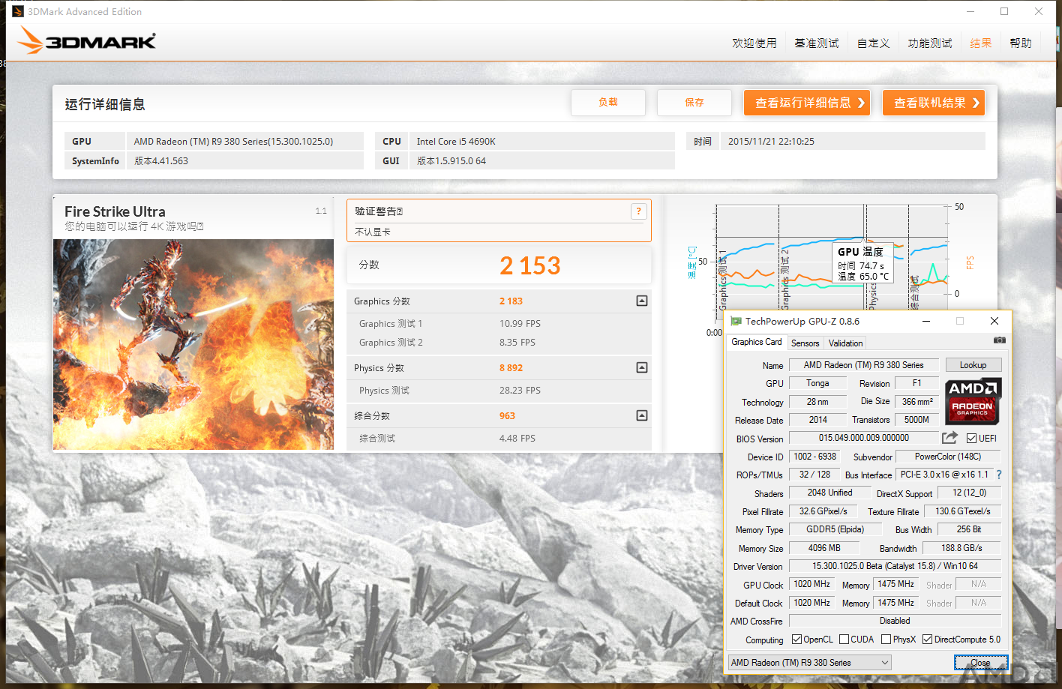Viewport: 1062px width, 689px height.
Task: Toggle the DirectCompute 5.0 checkbox
Action: pos(927,640)
